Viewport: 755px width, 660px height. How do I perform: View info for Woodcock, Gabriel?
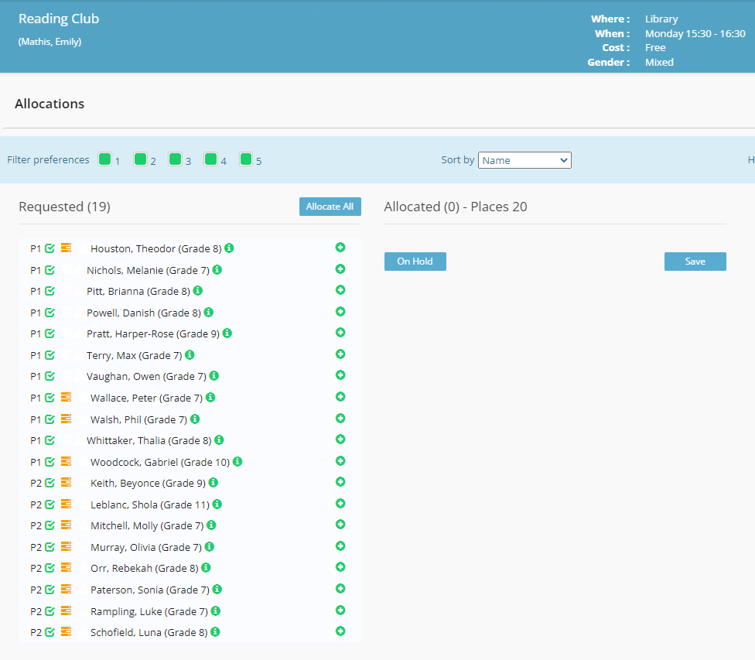click(237, 462)
